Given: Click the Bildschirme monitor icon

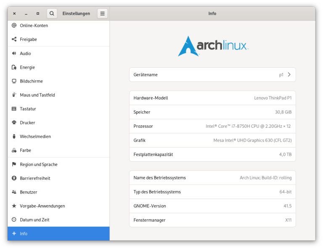Looking at the screenshot, I should pos(14,81).
